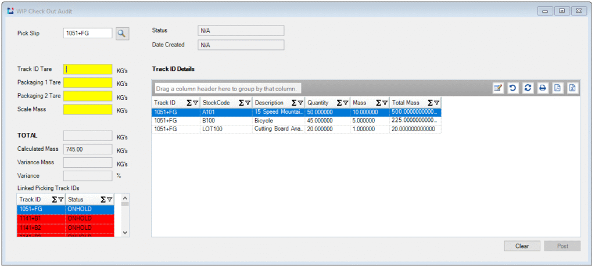
Task: Click the Pick Slip search magnifier icon
Action: [x=122, y=34]
